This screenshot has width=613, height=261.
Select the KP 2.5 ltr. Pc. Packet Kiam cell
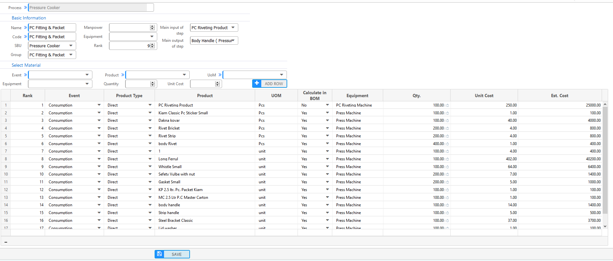click(x=205, y=190)
